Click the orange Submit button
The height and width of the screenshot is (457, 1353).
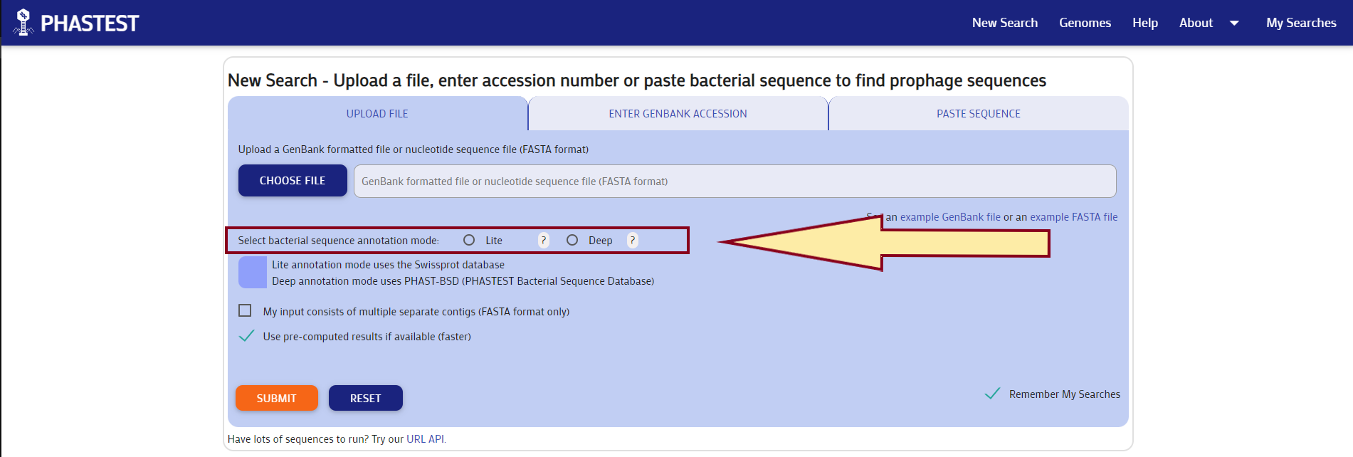pyautogui.click(x=276, y=398)
